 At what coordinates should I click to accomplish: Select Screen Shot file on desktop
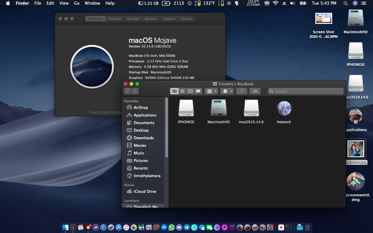pos(323,25)
